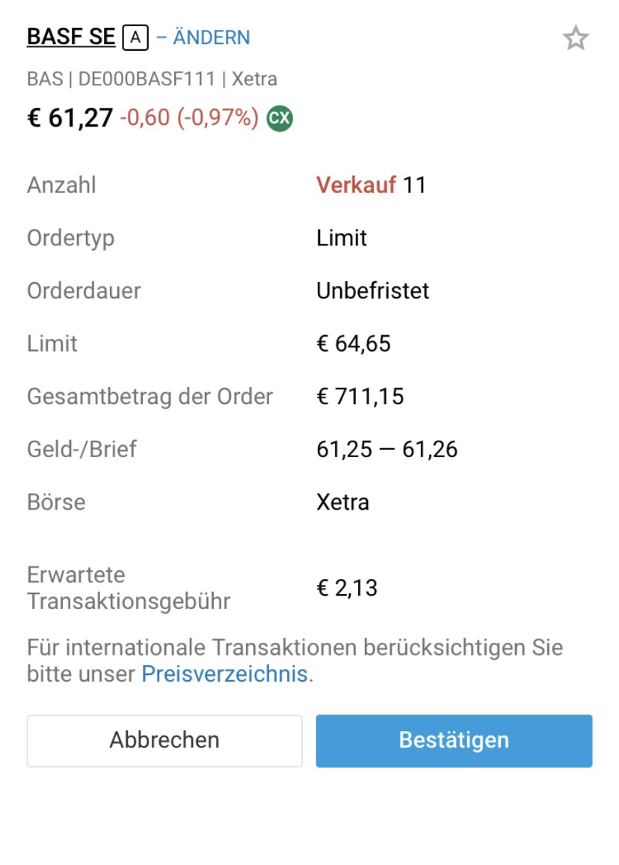Open the BASF SE stock title link
The width and height of the screenshot is (619, 865).
pyautogui.click(x=71, y=37)
